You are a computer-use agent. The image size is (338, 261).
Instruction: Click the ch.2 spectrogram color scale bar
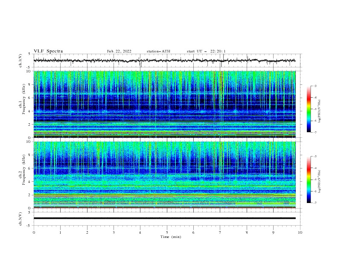coord(309,180)
